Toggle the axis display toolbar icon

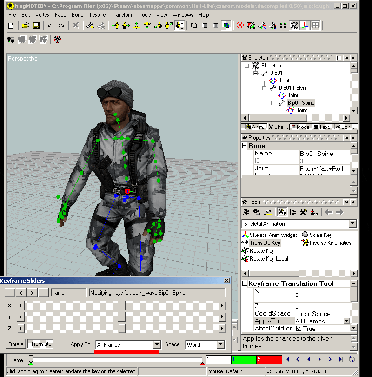[305, 26]
